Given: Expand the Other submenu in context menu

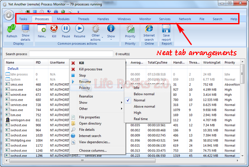Looking at the screenshot, I should (97, 108).
